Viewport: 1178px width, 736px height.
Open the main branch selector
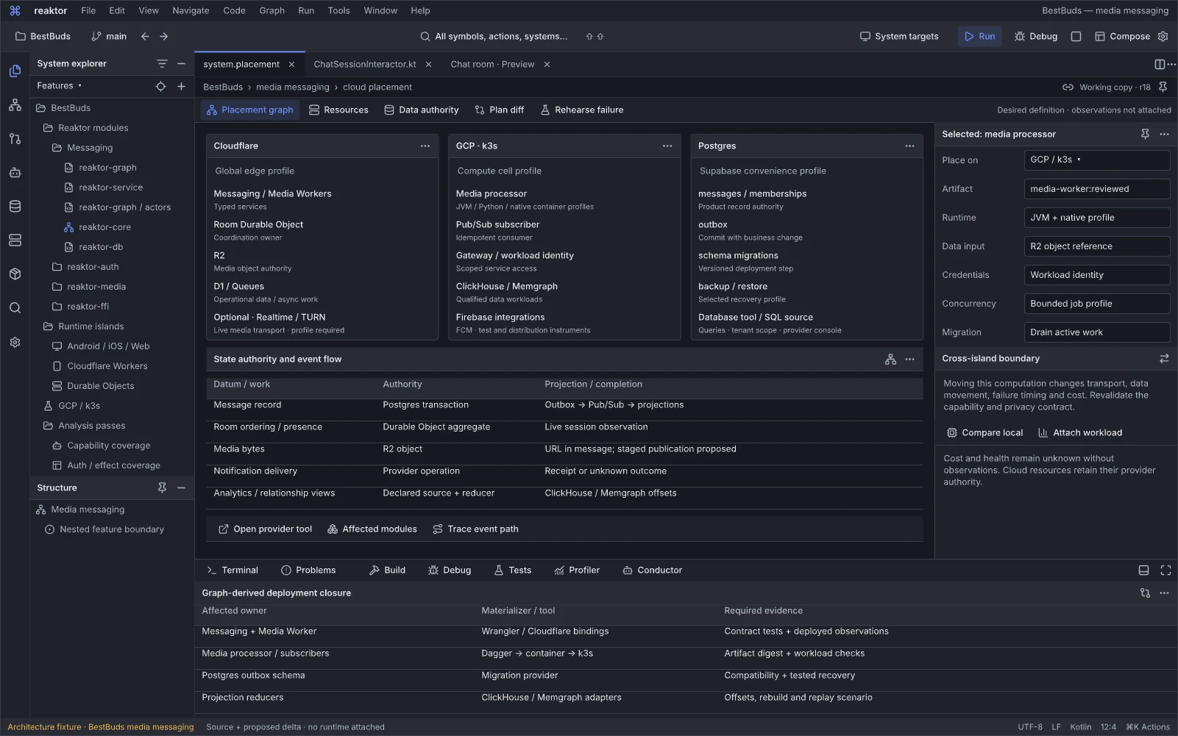pos(109,36)
